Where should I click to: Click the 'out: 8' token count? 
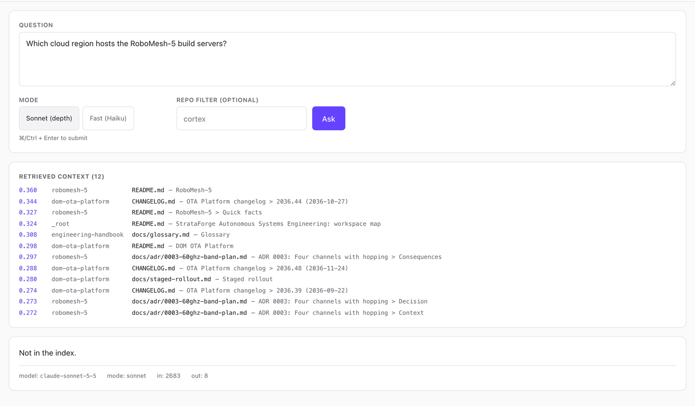pos(200,376)
